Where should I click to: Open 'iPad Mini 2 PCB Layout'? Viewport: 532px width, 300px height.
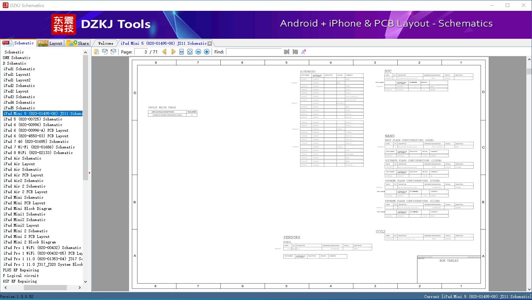coord(27,236)
